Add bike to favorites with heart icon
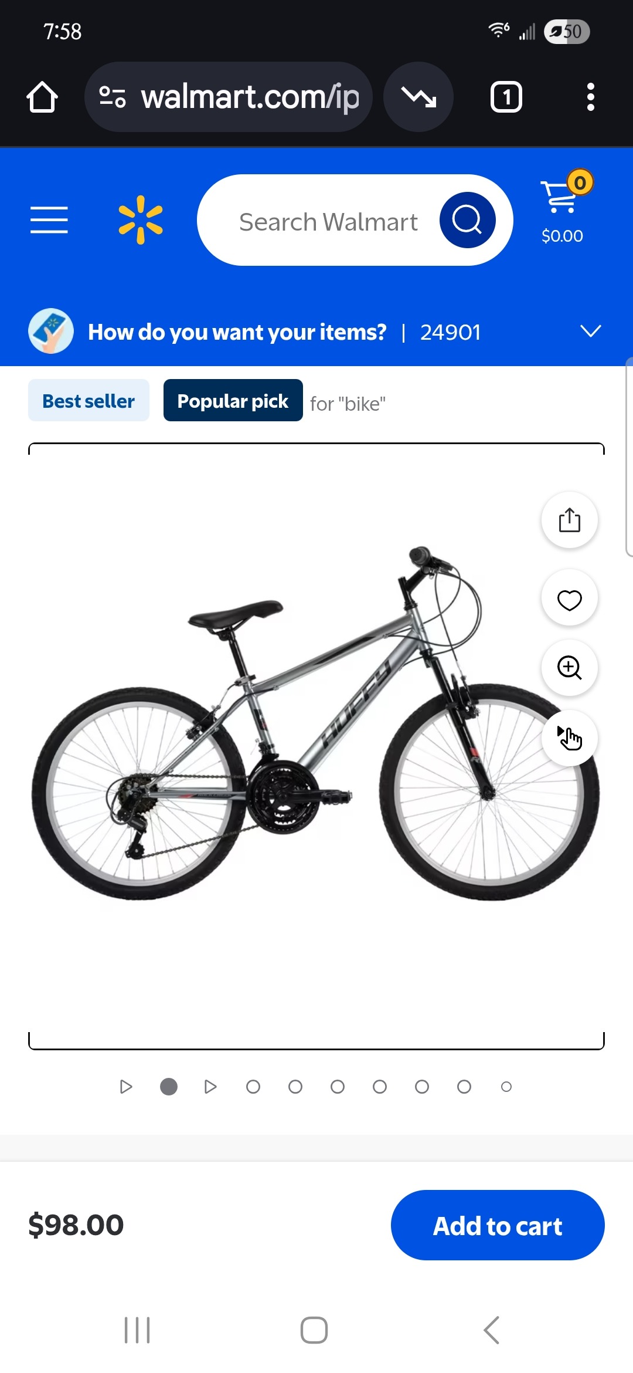The image size is (633, 1373). click(570, 600)
